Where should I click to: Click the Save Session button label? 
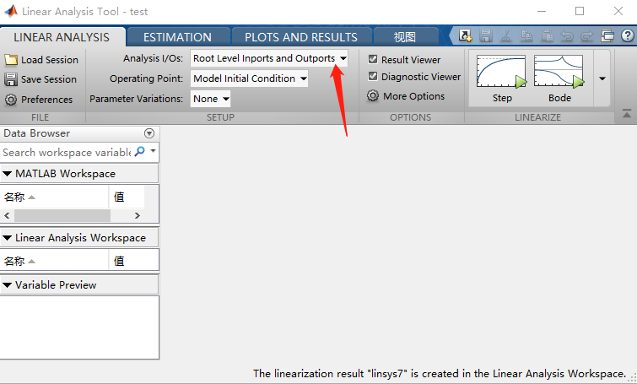pyautogui.click(x=49, y=79)
